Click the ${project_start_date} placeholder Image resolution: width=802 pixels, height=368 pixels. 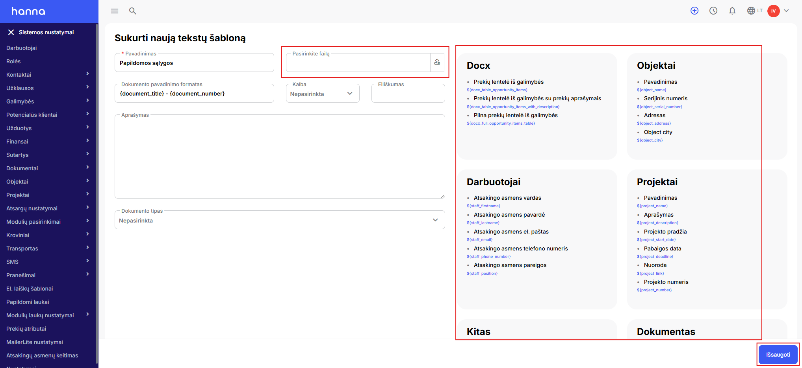[656, 240]
